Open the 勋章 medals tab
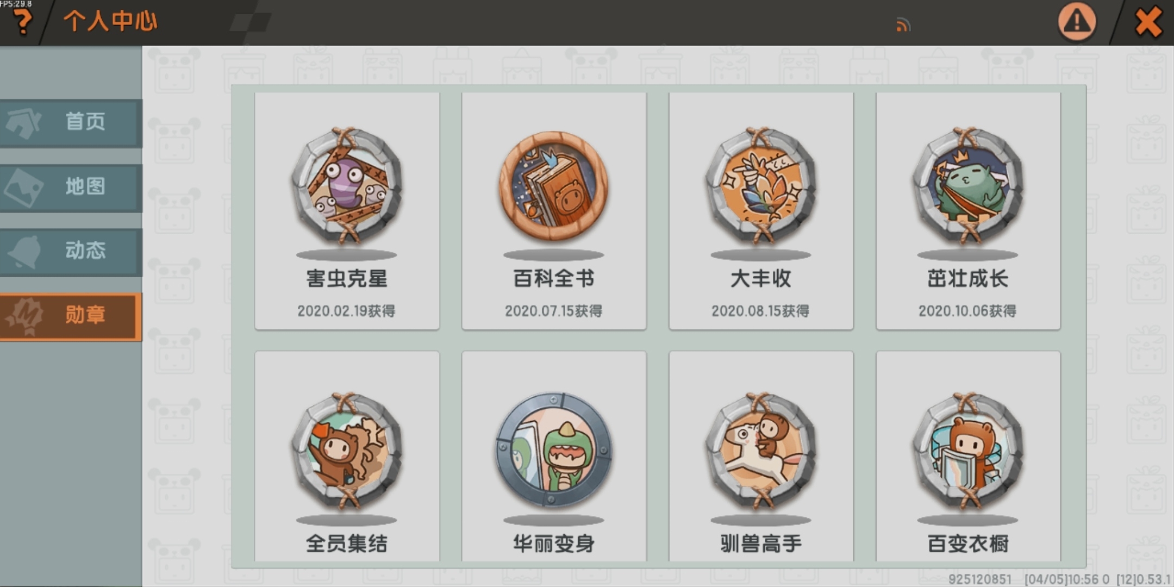1174x587 pixels. (x=71, y=316)
